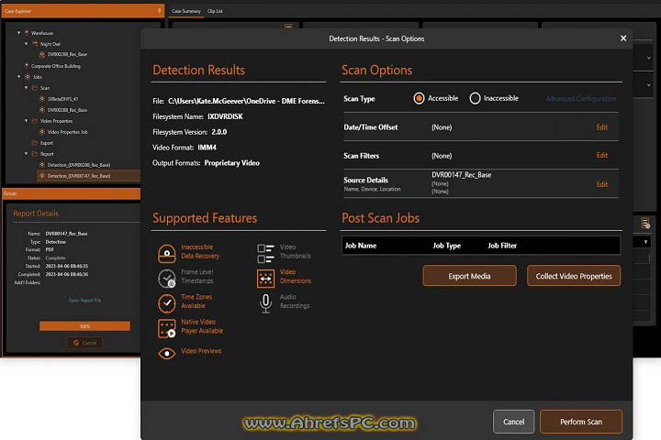This screenshot has height=440, width=661.
Task: Select Detection_(DVR00288_Rec_Base) report
Action: pyautogui.click(x=79, y=165)
